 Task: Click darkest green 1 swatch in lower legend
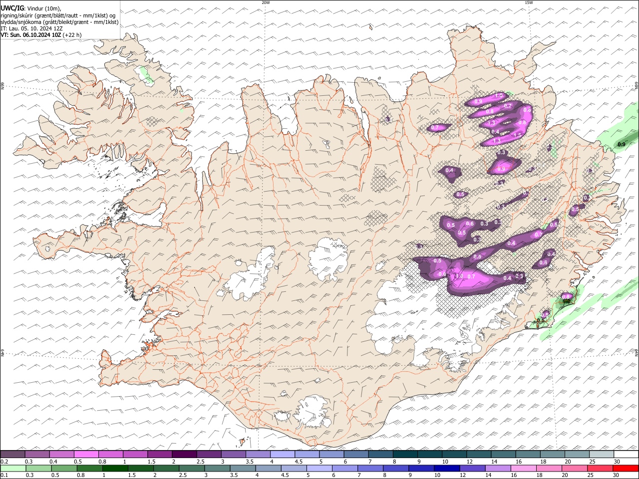(x=115, y=468)
